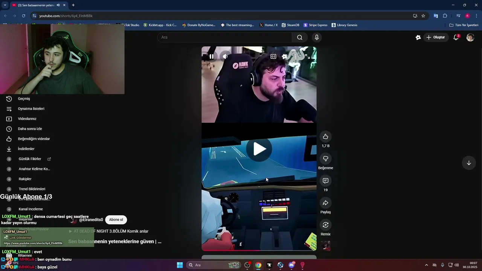
Task: Open the SteamDB bookmark
Action: pos(290,25)
